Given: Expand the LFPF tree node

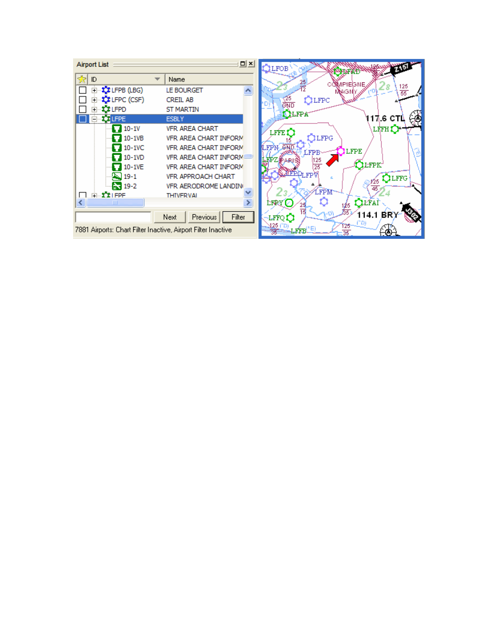Looking at the screenshot, I should click(x=94, y=196).
